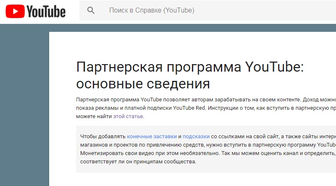
Task: Click the note line 'соответствует ли он принципам сообщества.'
Action: 138,162
